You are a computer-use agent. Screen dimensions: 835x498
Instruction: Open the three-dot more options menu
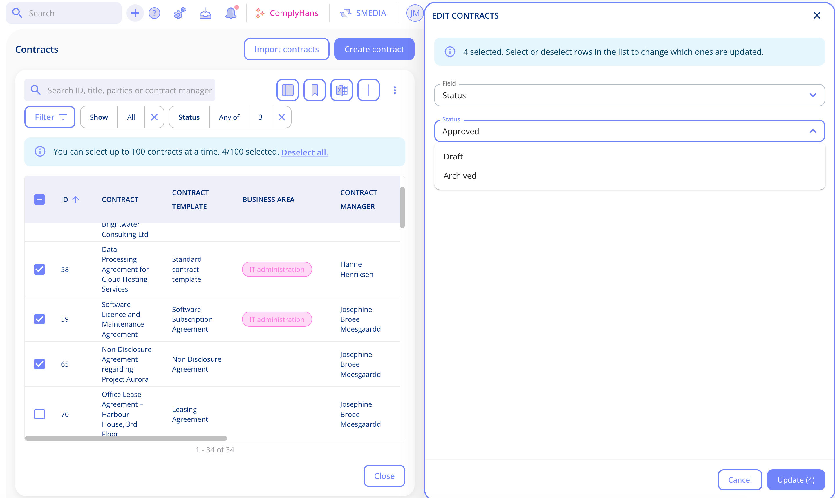click(395, 90)
